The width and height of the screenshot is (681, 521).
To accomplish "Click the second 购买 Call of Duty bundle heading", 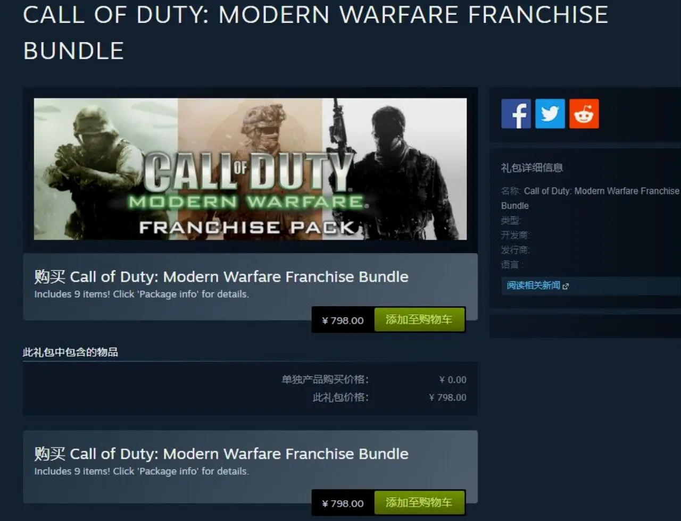I will coord(221,453).
